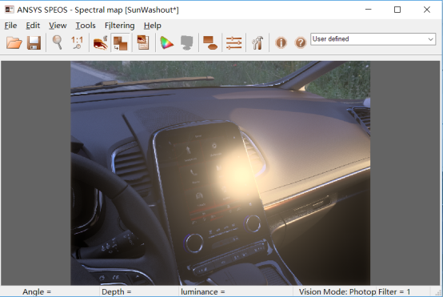The height and width of the screenshot is (297, 443).
Task: Select the rectangle and ellipse shapes tool
Action: point(210,42)
